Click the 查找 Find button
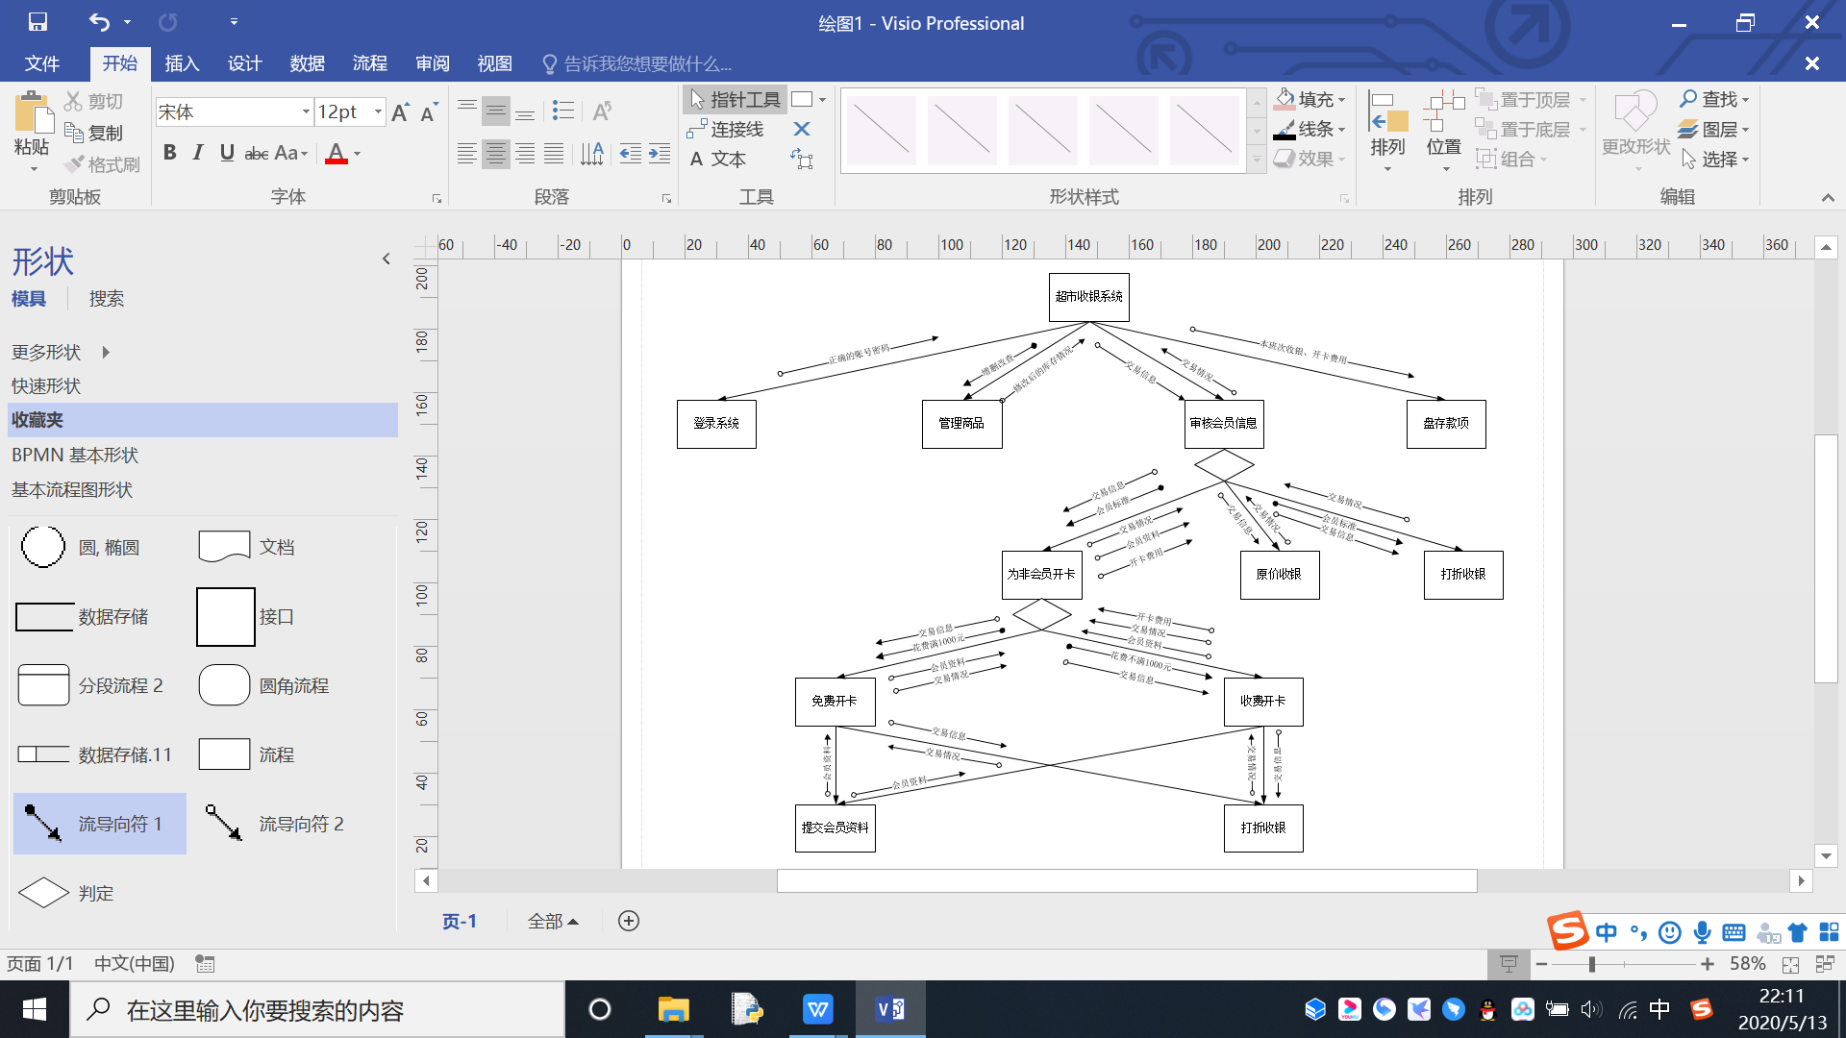Image resolution: width=1846 pixels, height=1038 pixels. point(1714,99)
